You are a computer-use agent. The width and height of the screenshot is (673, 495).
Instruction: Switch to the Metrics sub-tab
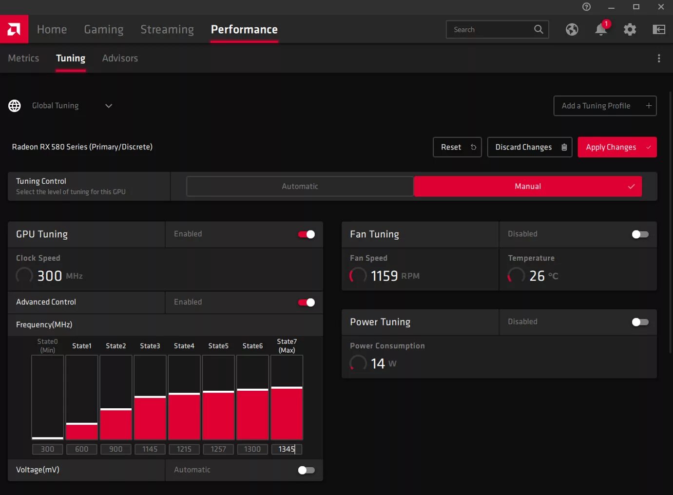[x=23, y=58]
